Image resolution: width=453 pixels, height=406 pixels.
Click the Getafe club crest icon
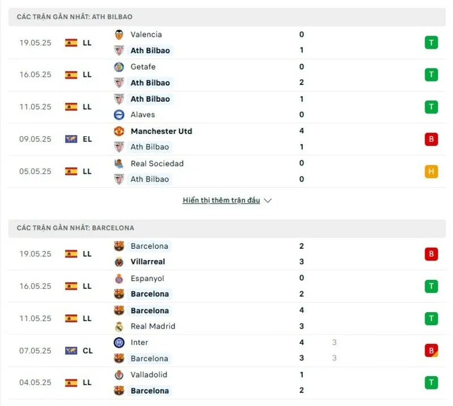tap(119, 67)
